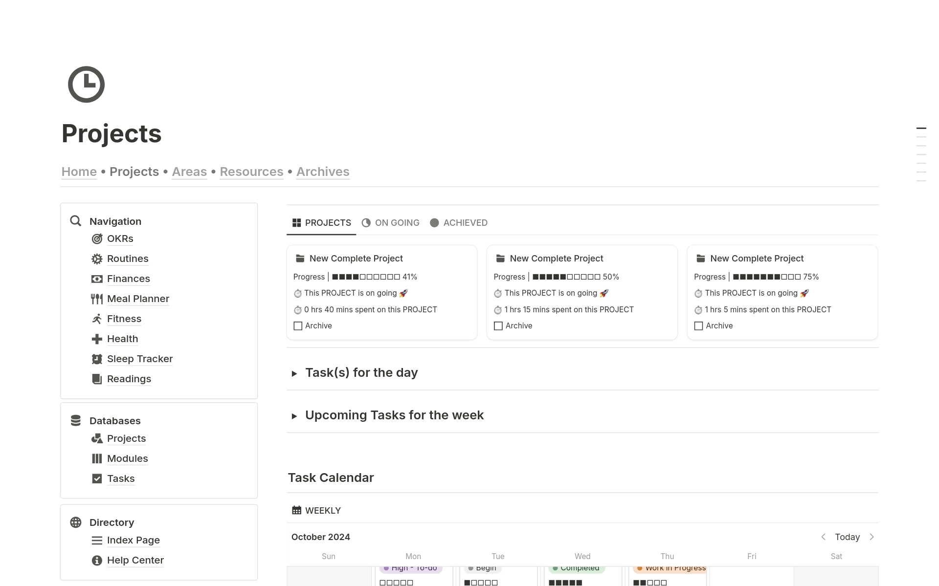Click the Navigation search magnifier icon

point(76,221)
